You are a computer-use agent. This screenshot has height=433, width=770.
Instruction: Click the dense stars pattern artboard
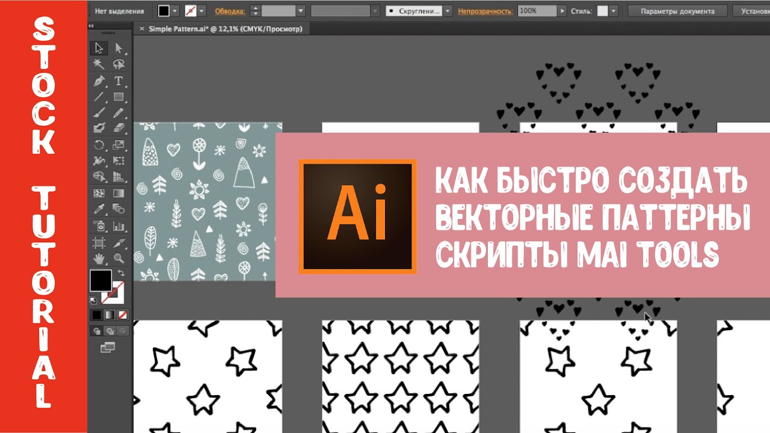click(x=401, y=376)
